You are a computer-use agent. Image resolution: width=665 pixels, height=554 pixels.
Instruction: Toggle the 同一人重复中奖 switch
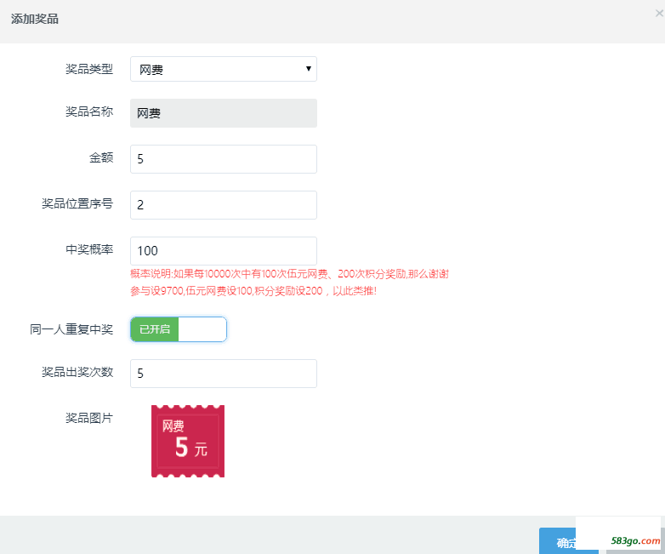(x=179, y=329)
